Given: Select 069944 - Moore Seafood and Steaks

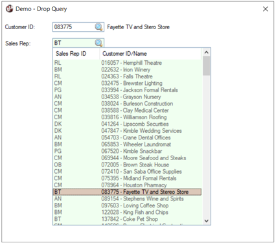Looking at the screenshot, I should [127, 158].
